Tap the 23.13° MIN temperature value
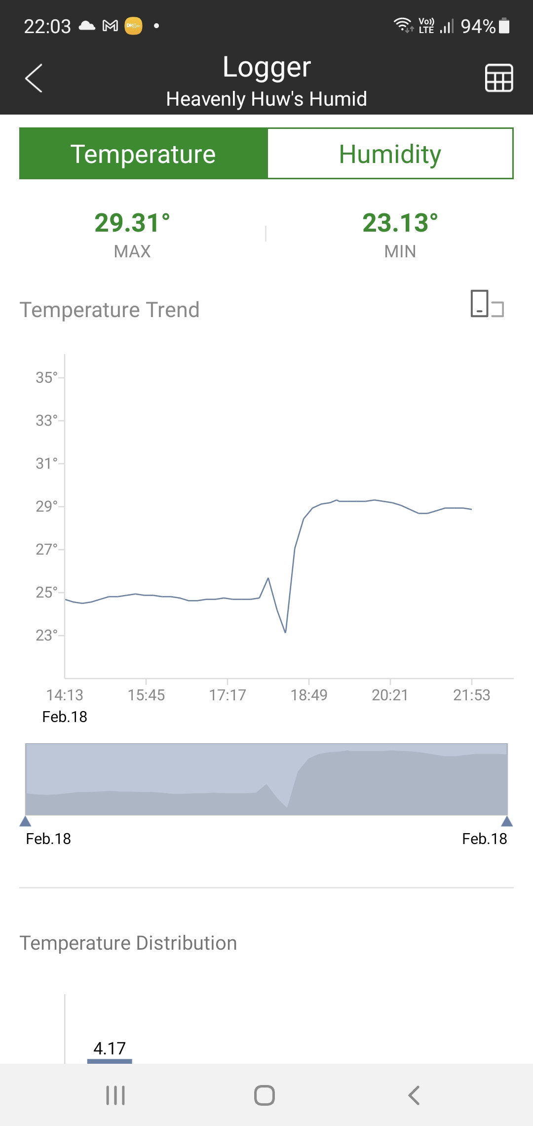Viewport: 533px width, 1126px height. click(x=400, y=223)
